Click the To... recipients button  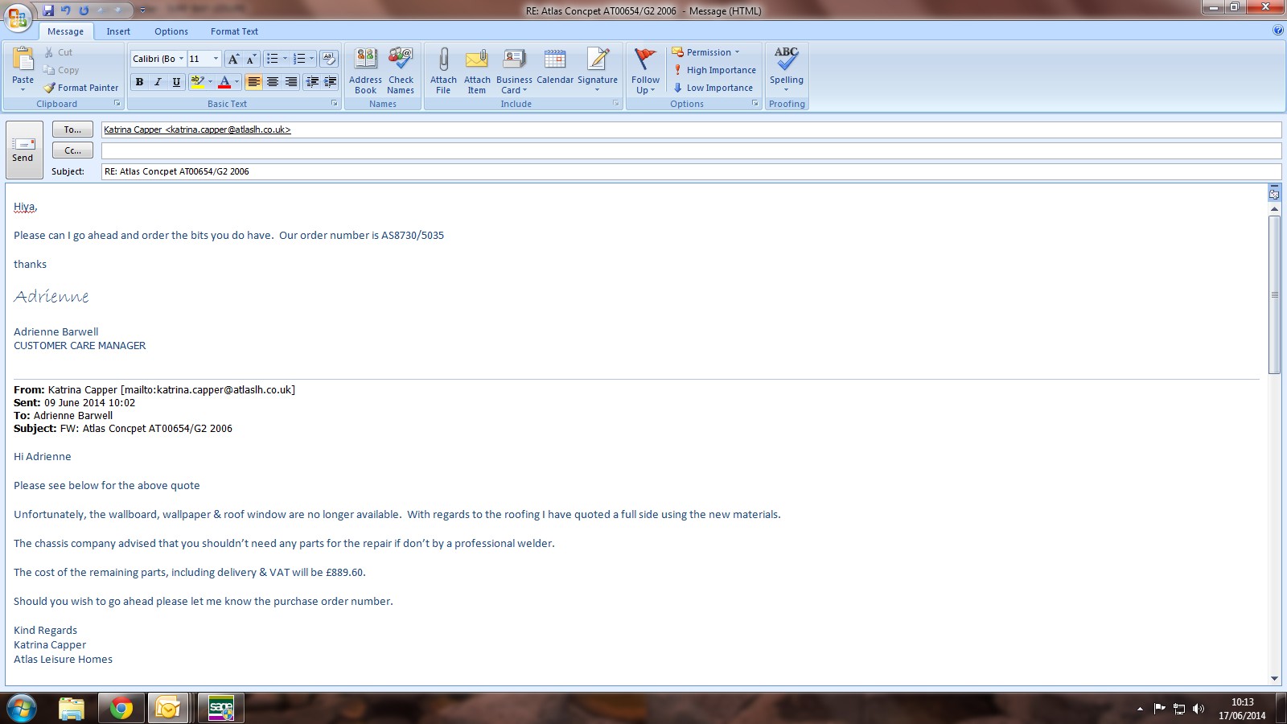pos(72,130)
